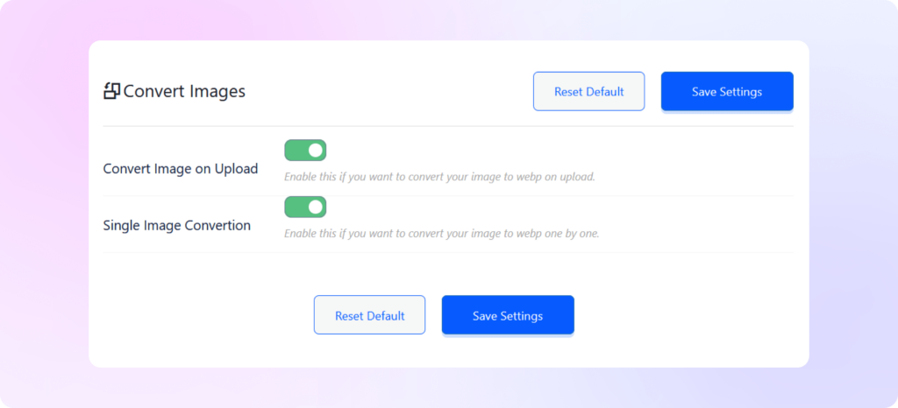This screenshot has height=408, width=898.
Task: Click the white knob of Upload toggle
Action: click(x=316, y=151)
